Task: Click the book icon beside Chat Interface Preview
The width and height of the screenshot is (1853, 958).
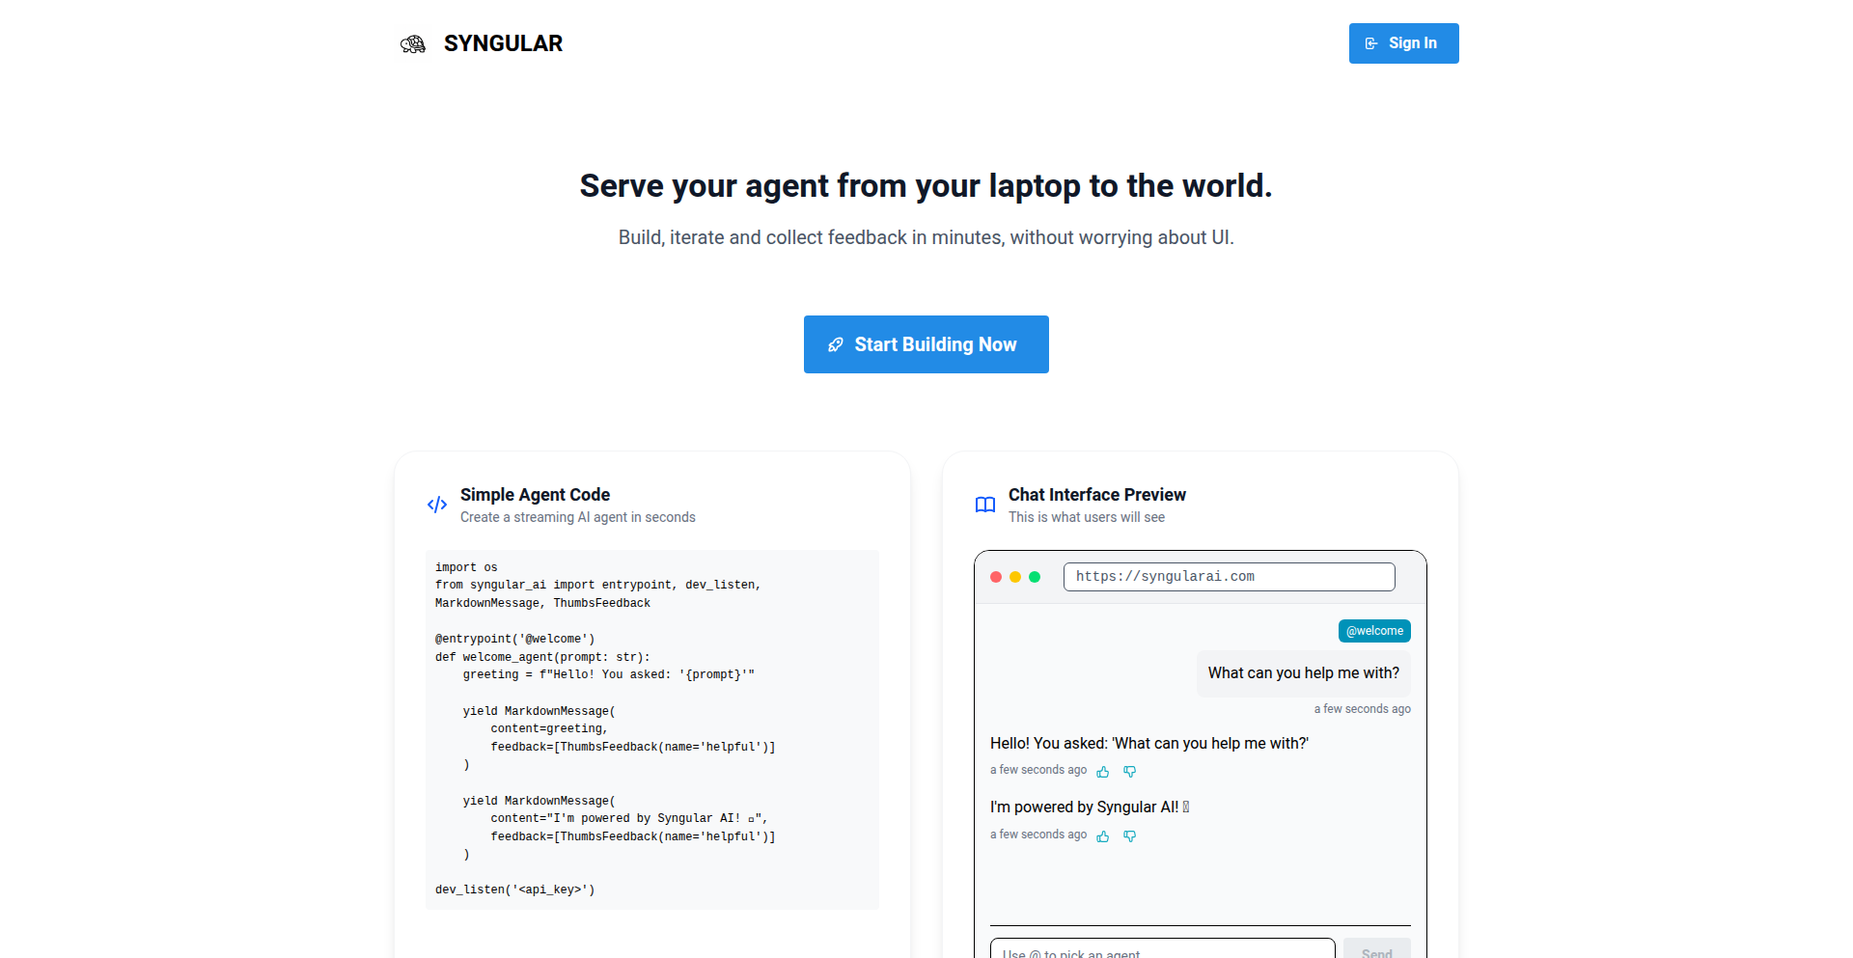Action: (985, 505)
